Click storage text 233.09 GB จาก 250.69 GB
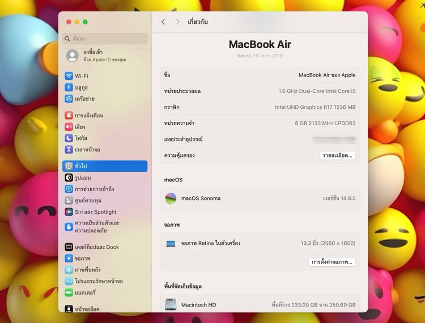425x323 pixels. coord(313,305)
